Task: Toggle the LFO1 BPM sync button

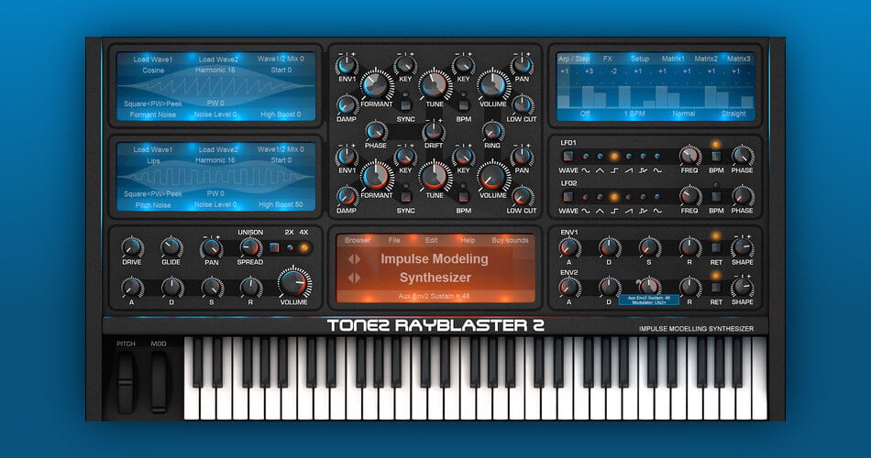Action: [x=716, y=157]
